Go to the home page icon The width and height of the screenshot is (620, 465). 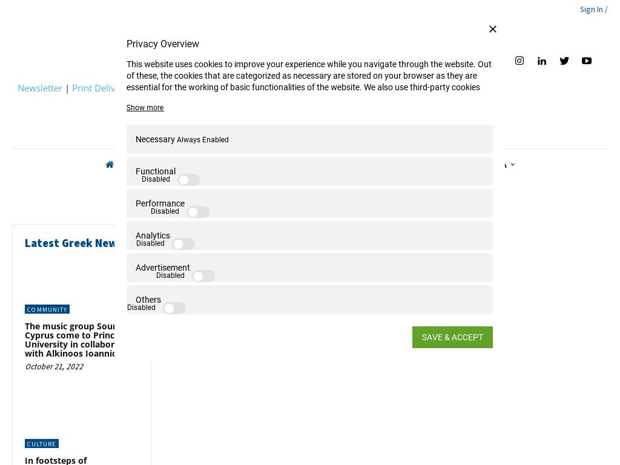tap(110, 165)
